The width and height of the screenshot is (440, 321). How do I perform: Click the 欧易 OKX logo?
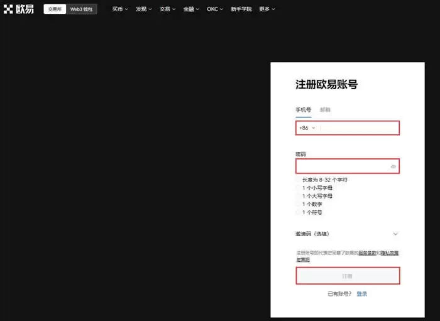18,9
